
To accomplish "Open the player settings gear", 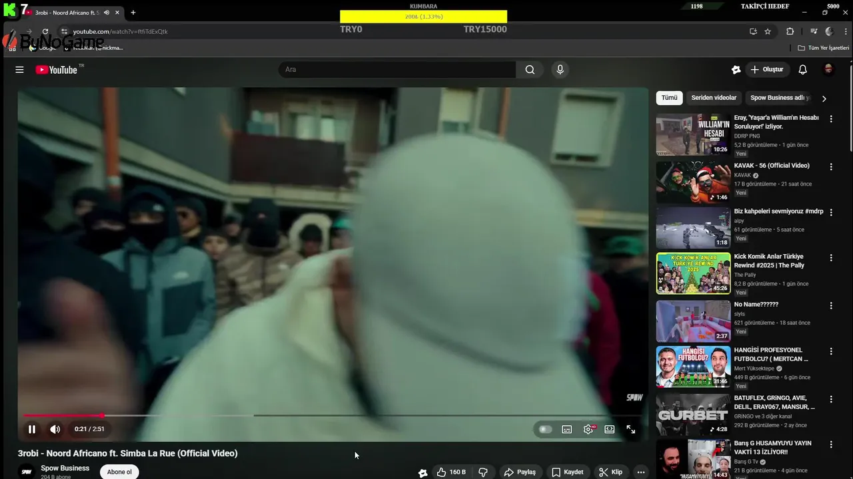I will point(588,429).
